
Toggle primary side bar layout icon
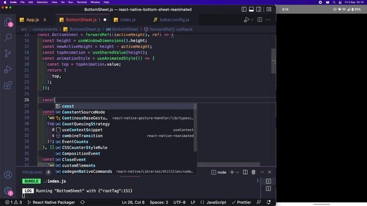[244, 9]
